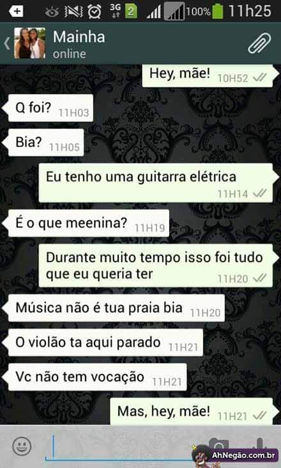Tap the SIM 2 green badge
The image size is (281, 468).
(x=131, y=12)
